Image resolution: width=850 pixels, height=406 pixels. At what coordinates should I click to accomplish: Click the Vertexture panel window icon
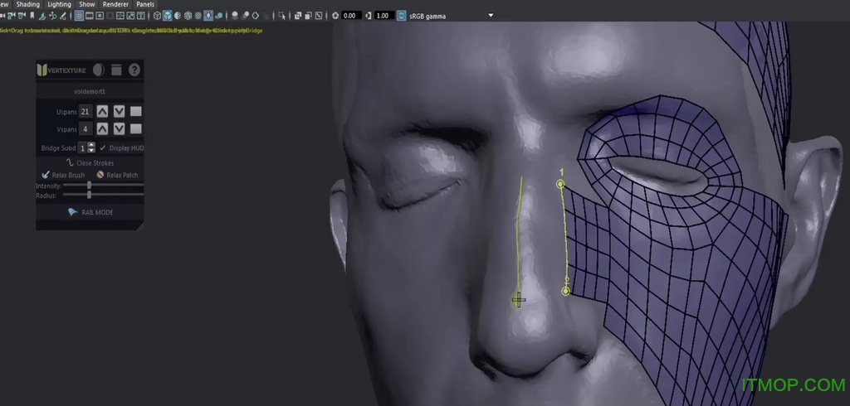(x=116, y=70)
